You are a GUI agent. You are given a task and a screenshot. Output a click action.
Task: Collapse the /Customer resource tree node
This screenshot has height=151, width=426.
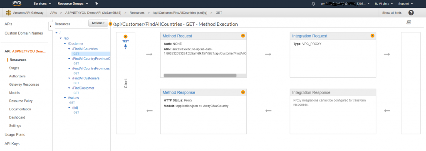click(65, 43)
